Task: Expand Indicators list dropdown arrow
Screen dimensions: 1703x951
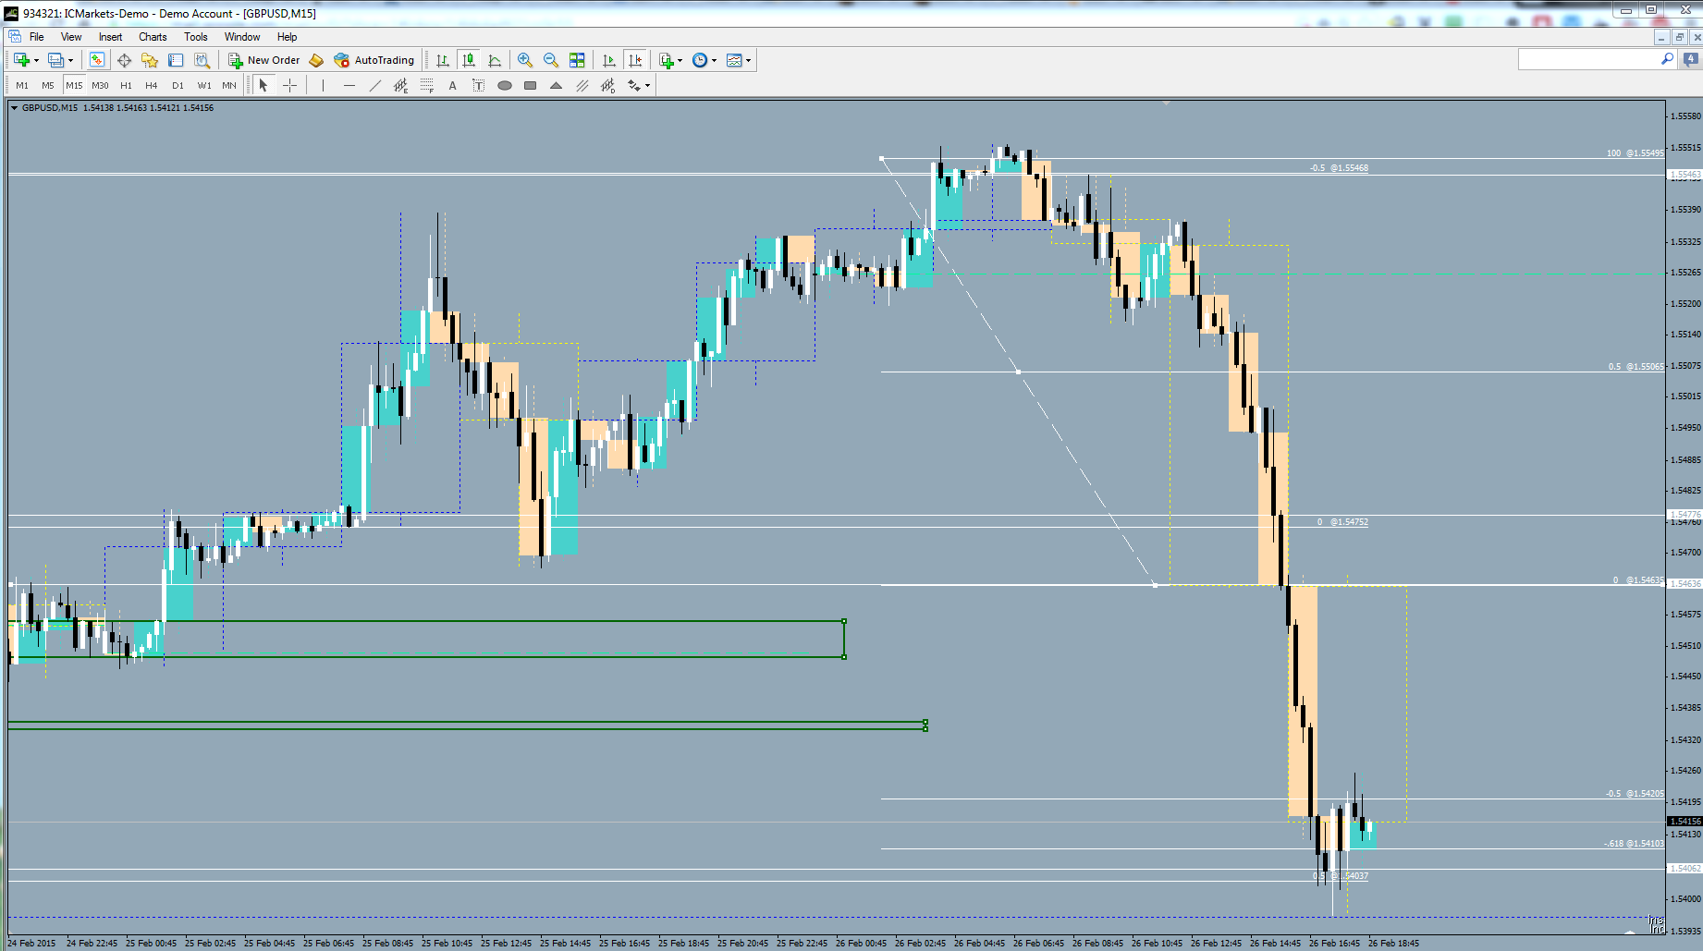Action: 680,60
